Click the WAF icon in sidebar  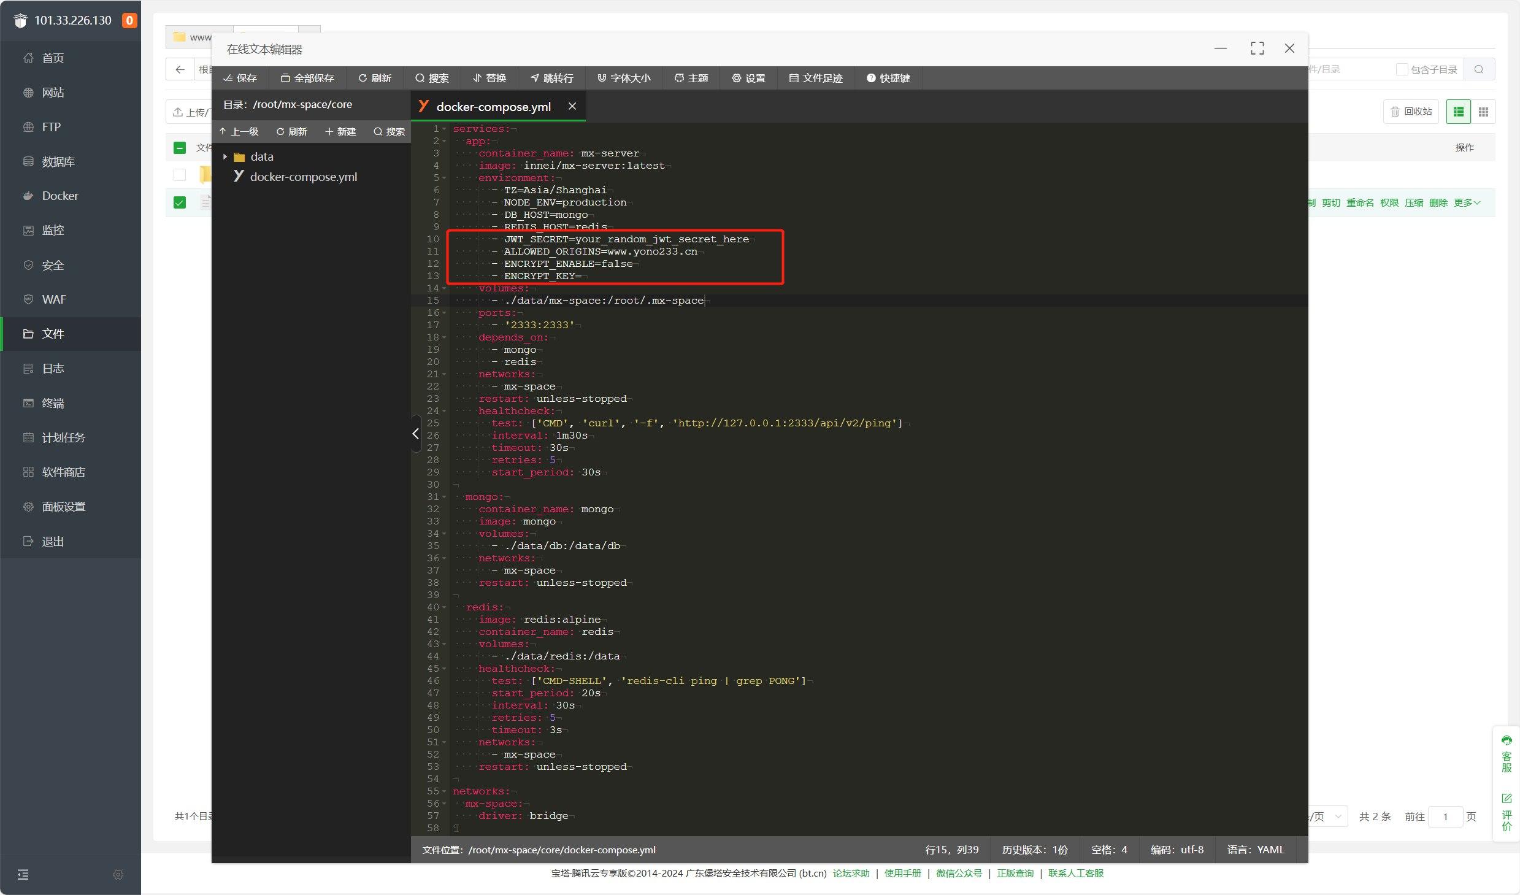(28, 299)
